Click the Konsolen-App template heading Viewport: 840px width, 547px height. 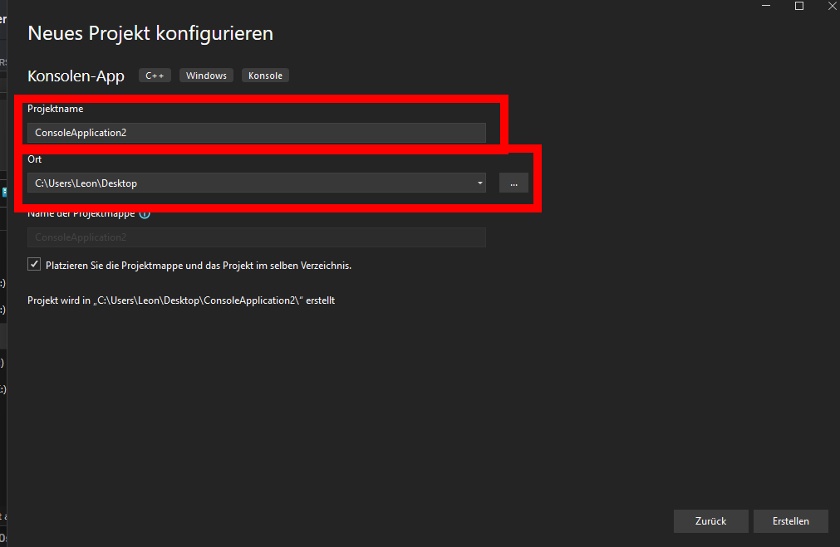point(76,76)
